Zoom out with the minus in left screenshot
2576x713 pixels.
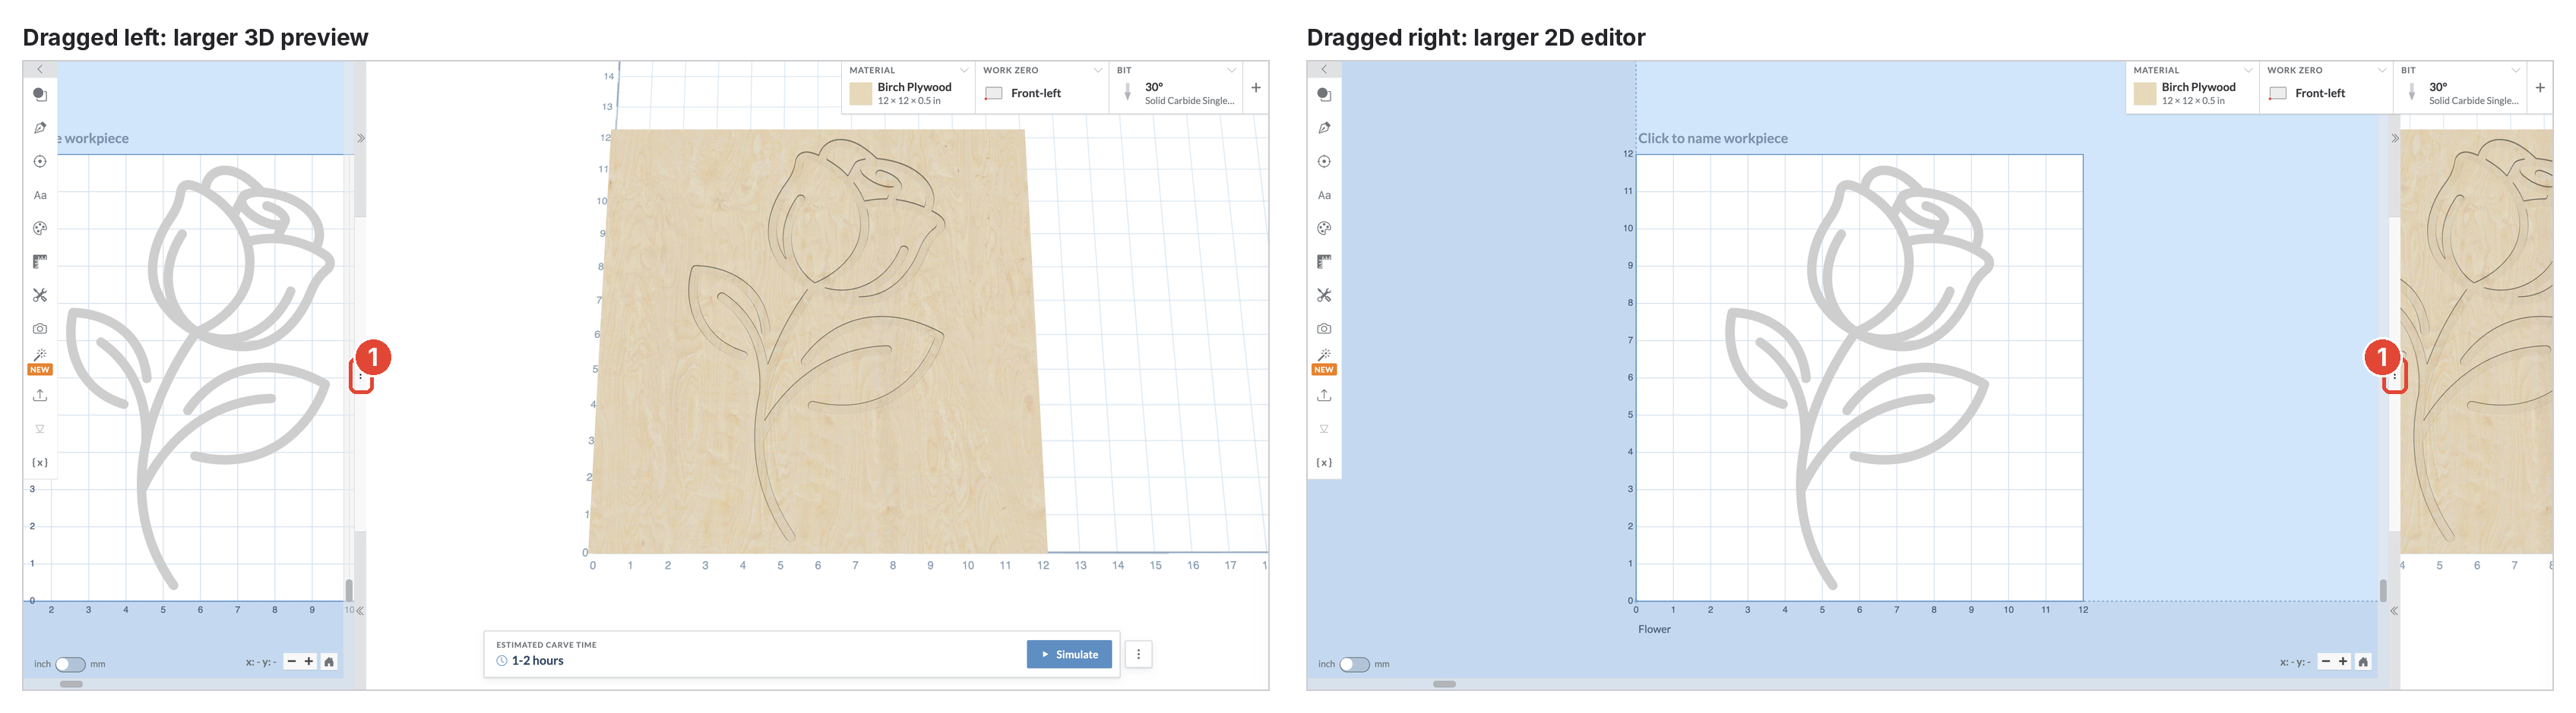pos(292,662)
